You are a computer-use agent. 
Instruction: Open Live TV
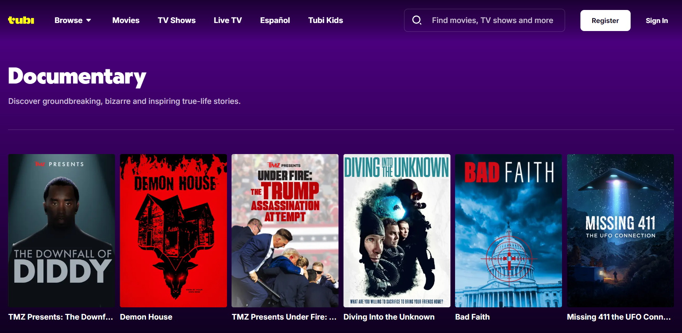tap(228, 20)
